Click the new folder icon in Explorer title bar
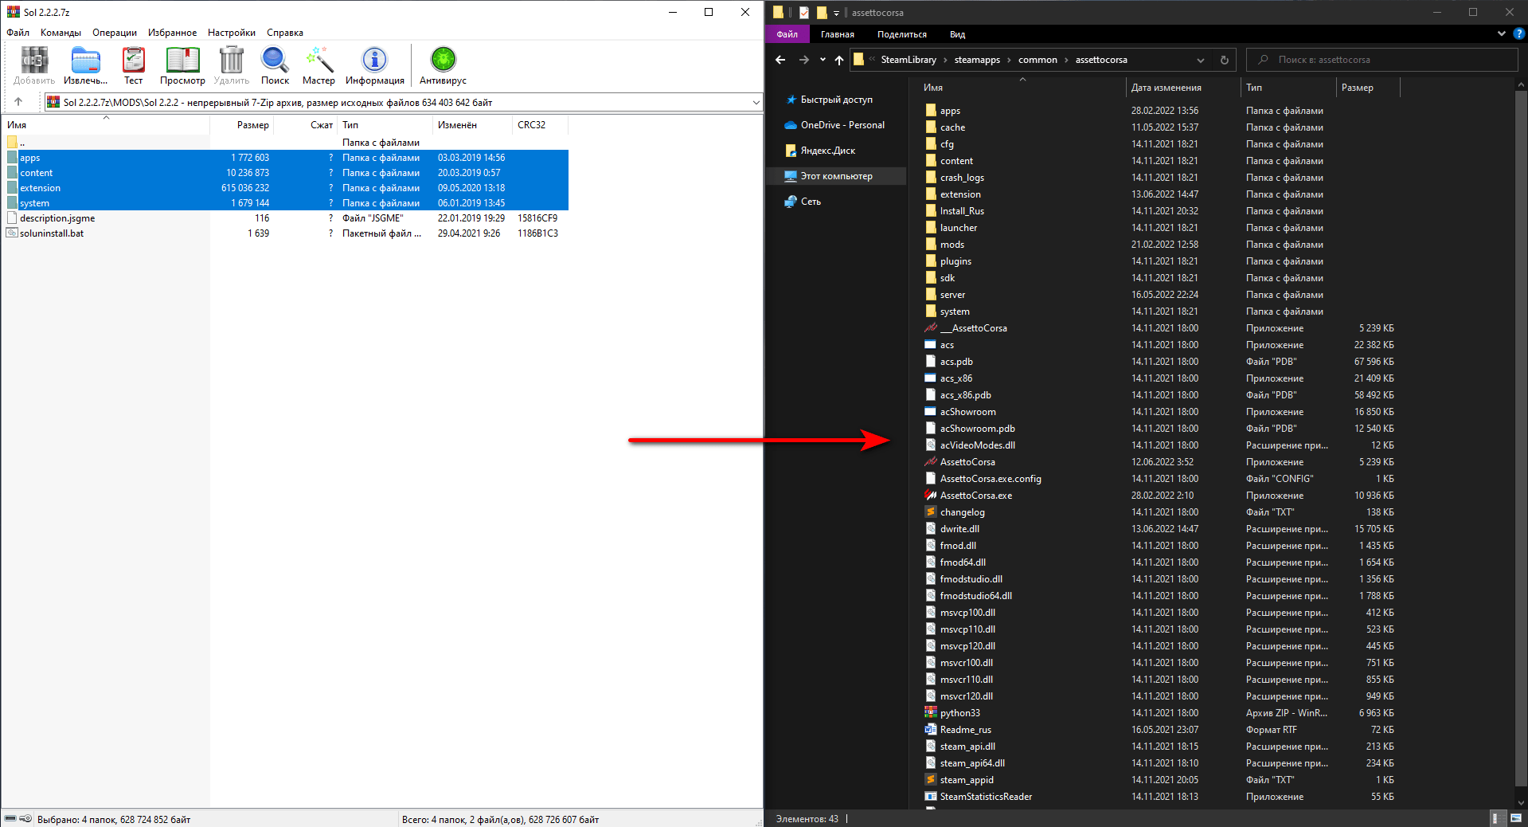The width and height of the screenshot is (1528, 827). point(822,12)
